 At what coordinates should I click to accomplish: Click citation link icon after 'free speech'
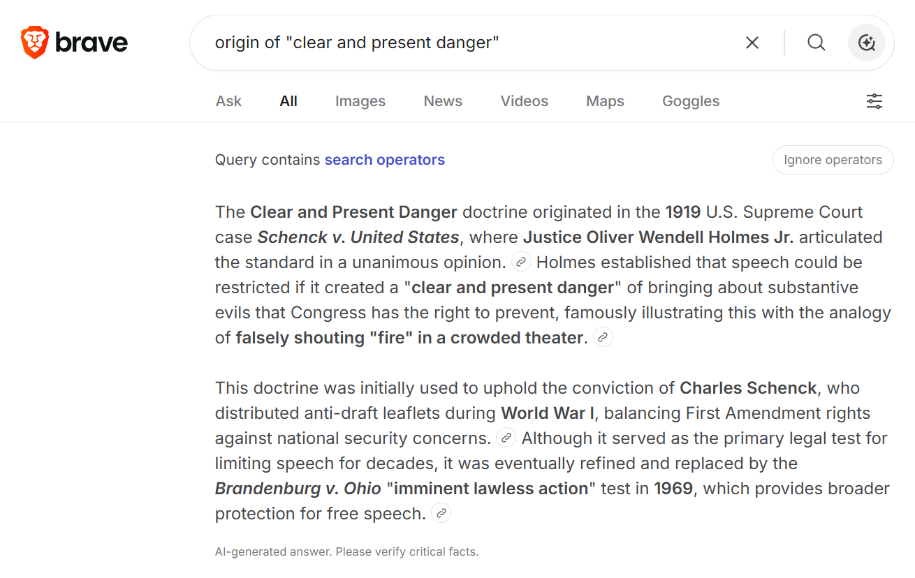click(x=441, y=514)
